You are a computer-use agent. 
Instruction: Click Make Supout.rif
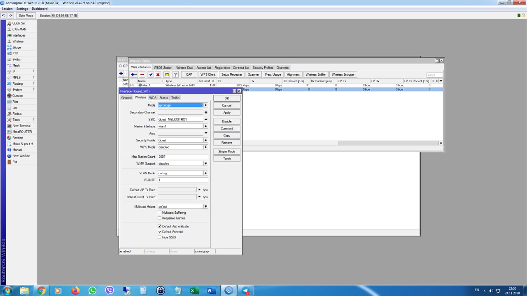pos(22,144)
